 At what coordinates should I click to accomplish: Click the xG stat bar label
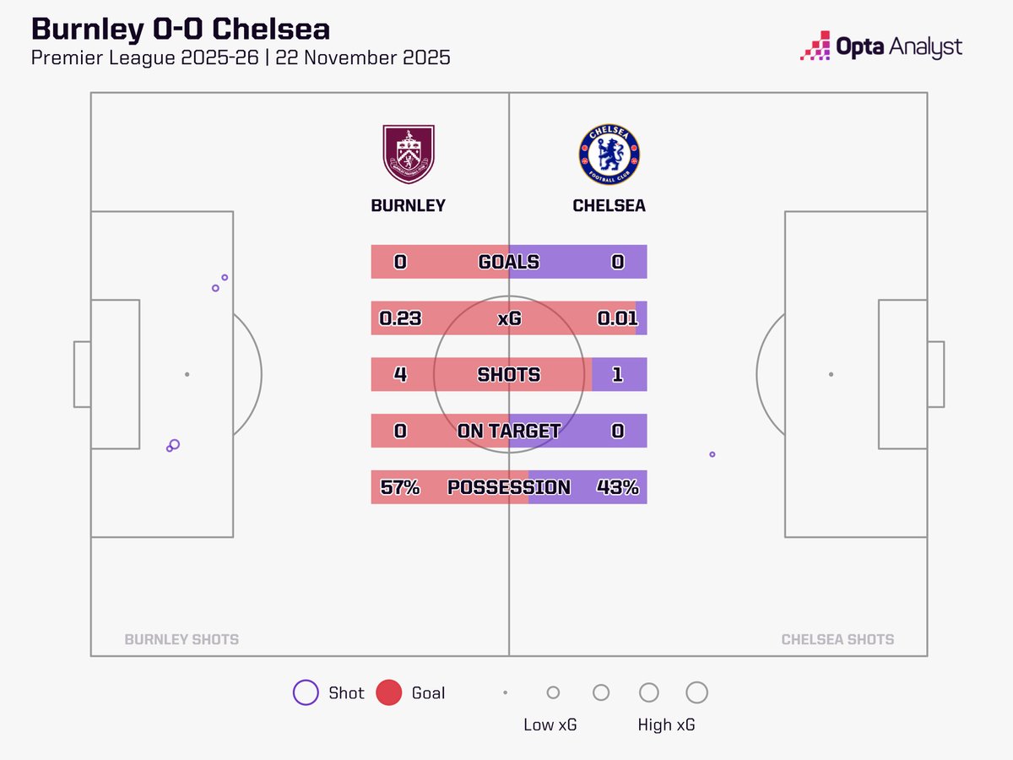tap(508, 318)
